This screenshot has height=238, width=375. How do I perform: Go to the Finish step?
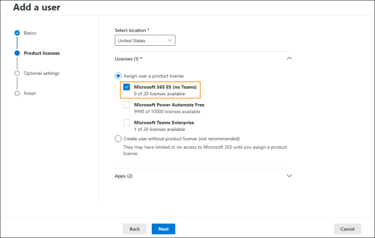pyautogui.click(x=30, y=93)
